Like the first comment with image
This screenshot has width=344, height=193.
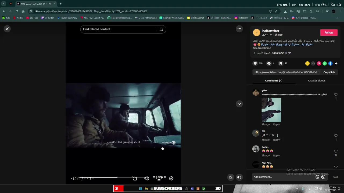[x=336, y=95]
